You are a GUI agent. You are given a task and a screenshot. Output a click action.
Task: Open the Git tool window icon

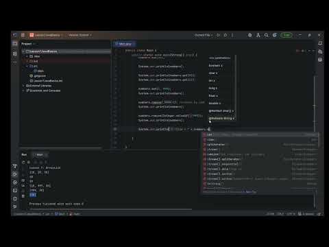[x=15, y=207]
